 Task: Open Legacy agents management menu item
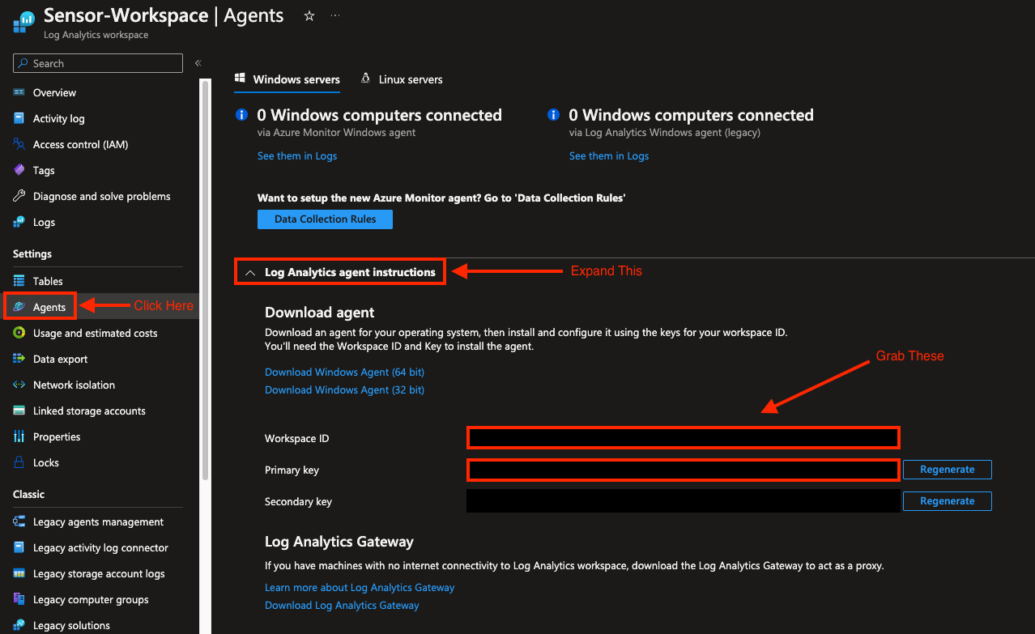(x=100, y=521)
